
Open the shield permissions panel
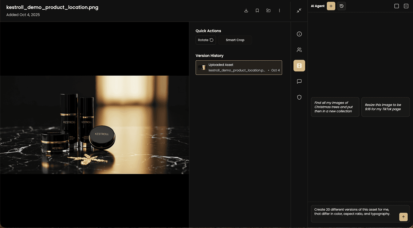click(299, 97)
